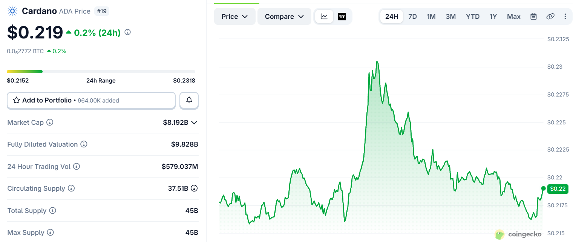
Task: Click the #19 rank badge
Action: (102, 11)
